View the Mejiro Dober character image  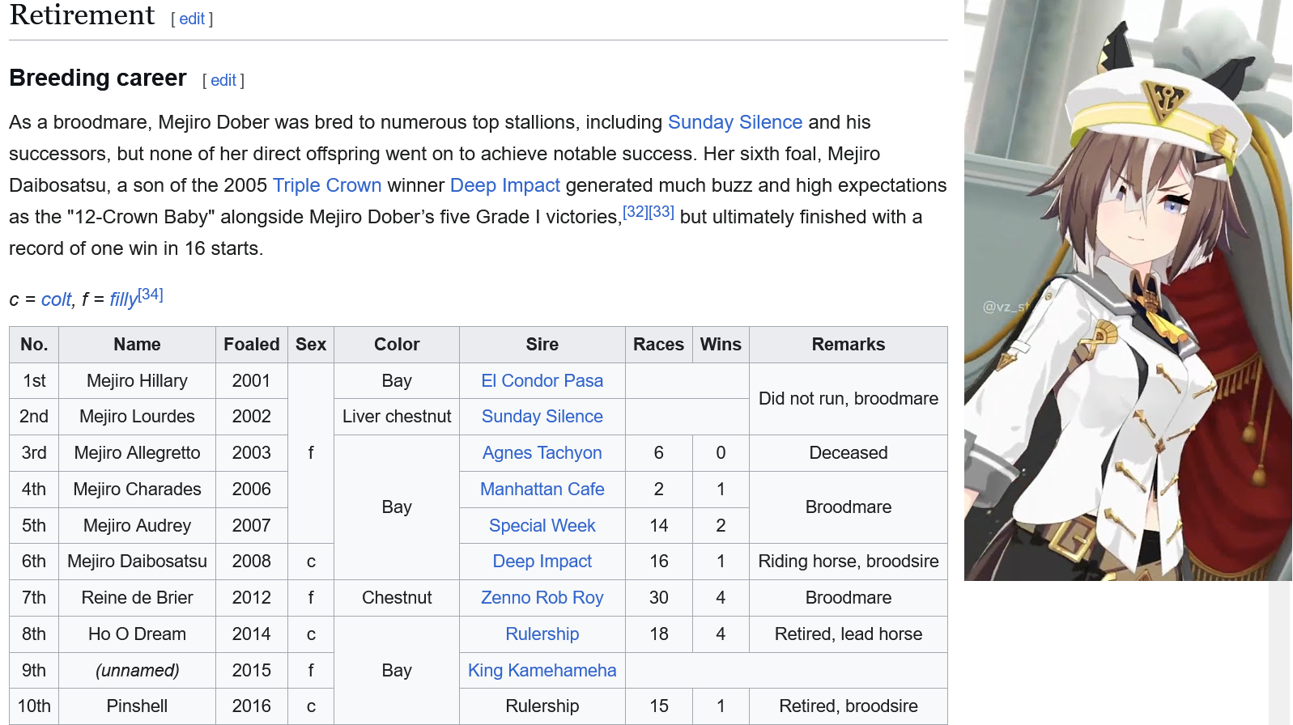[1128, 290]
